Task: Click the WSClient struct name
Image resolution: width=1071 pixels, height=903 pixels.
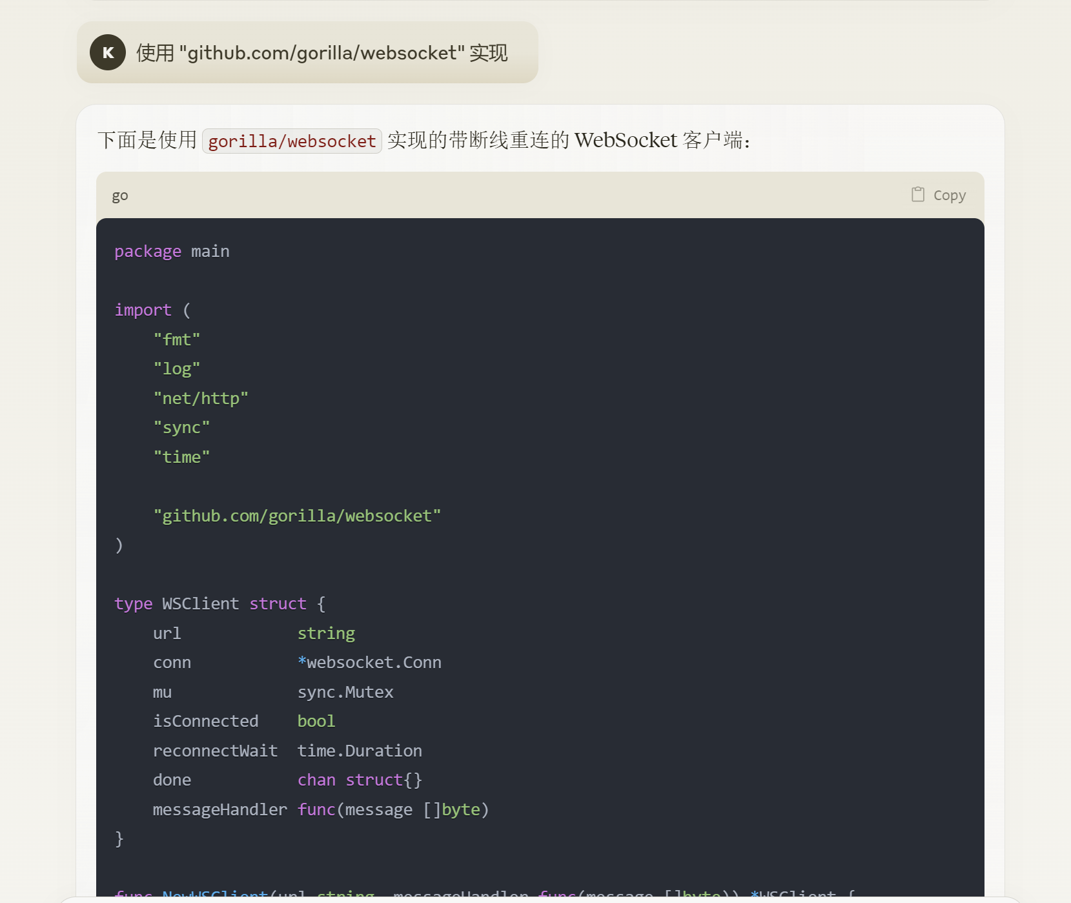Action: click(199, 604)
